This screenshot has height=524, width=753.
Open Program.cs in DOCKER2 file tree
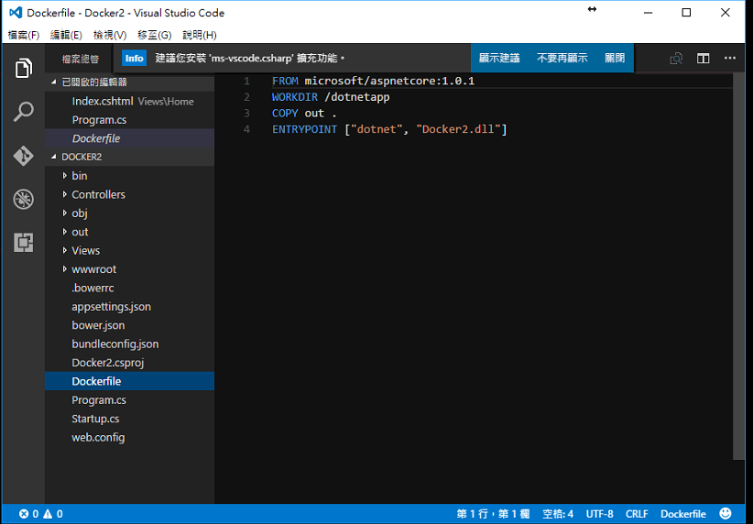130,399
